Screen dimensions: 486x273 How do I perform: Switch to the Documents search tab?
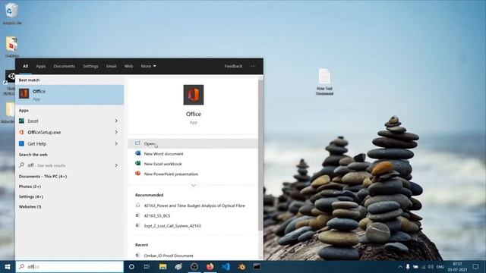point(64,66)
